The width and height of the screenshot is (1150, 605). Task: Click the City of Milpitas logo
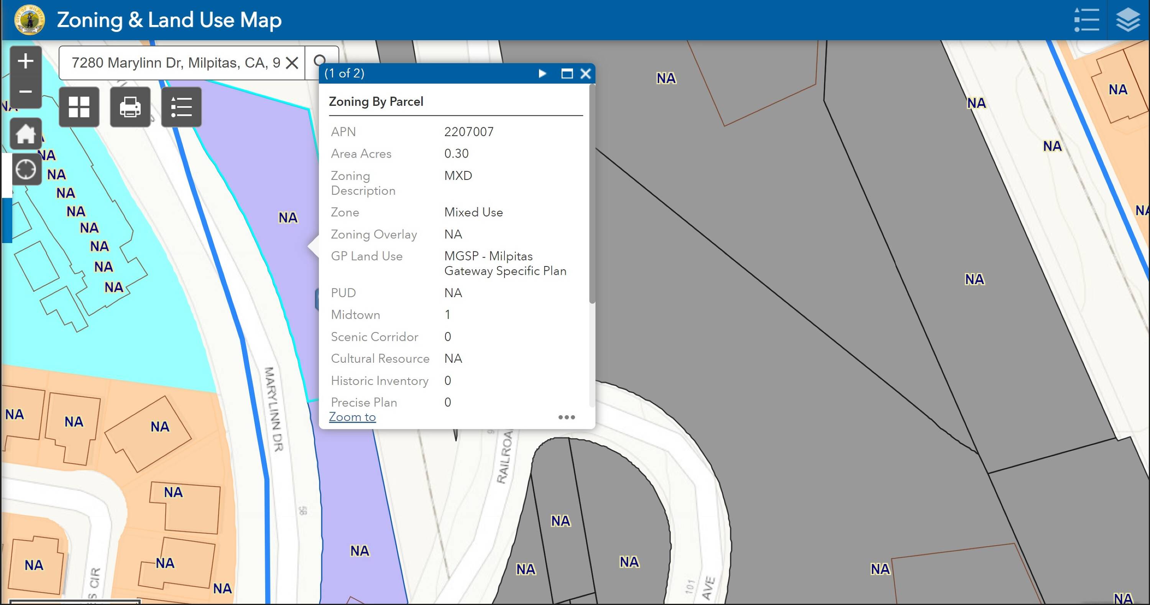pos(29,20)
